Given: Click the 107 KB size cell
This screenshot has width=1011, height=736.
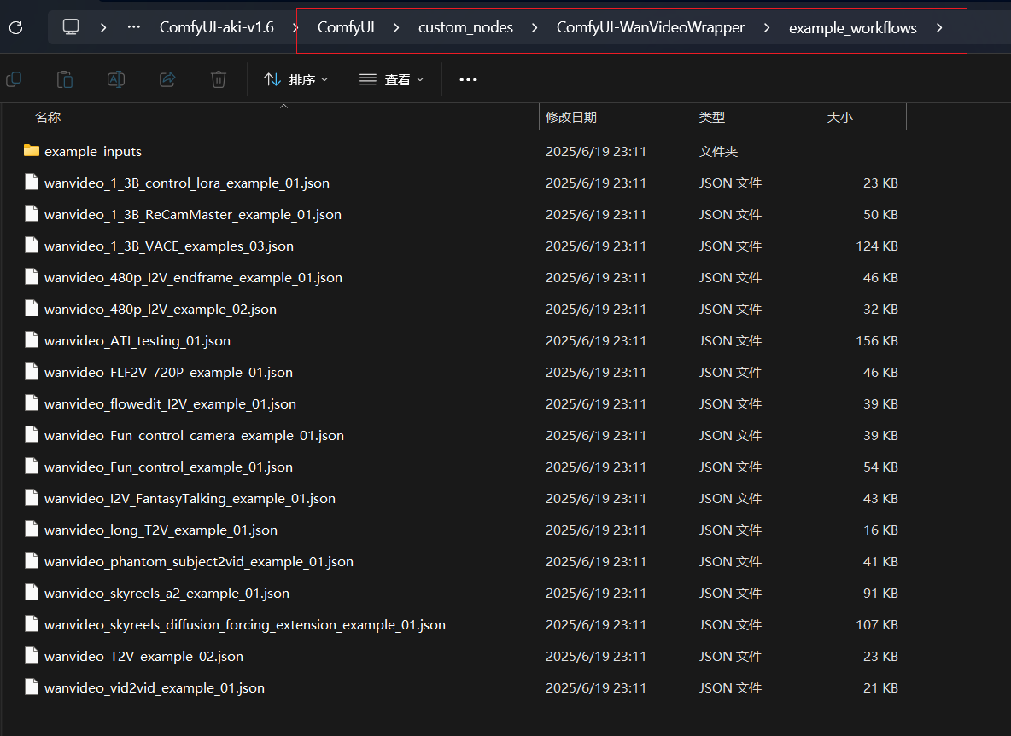Looking at the screenshot, I should point(876,624).
